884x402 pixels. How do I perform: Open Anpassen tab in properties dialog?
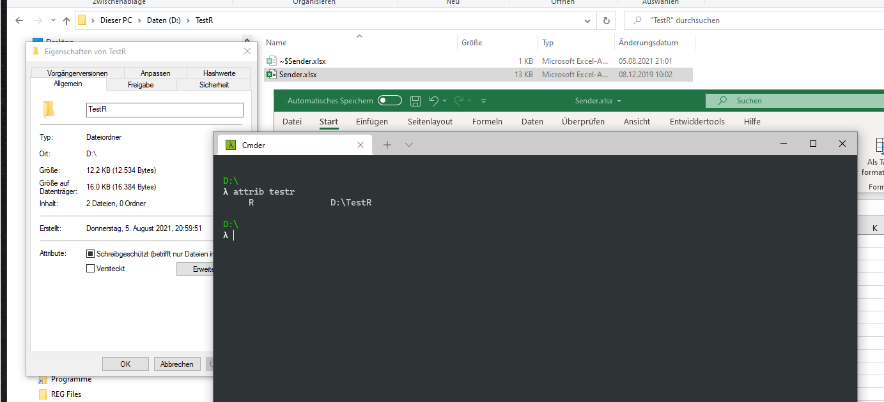(155, 73)
